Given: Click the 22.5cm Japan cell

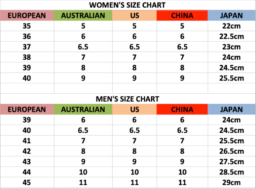Looking at the screenshot, I should [232, 36].
